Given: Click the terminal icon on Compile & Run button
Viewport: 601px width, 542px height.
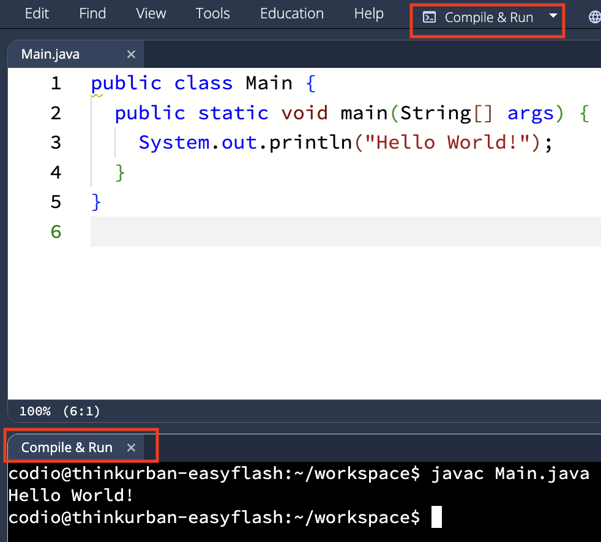Looking at the screenshot, I should (430, 17).
